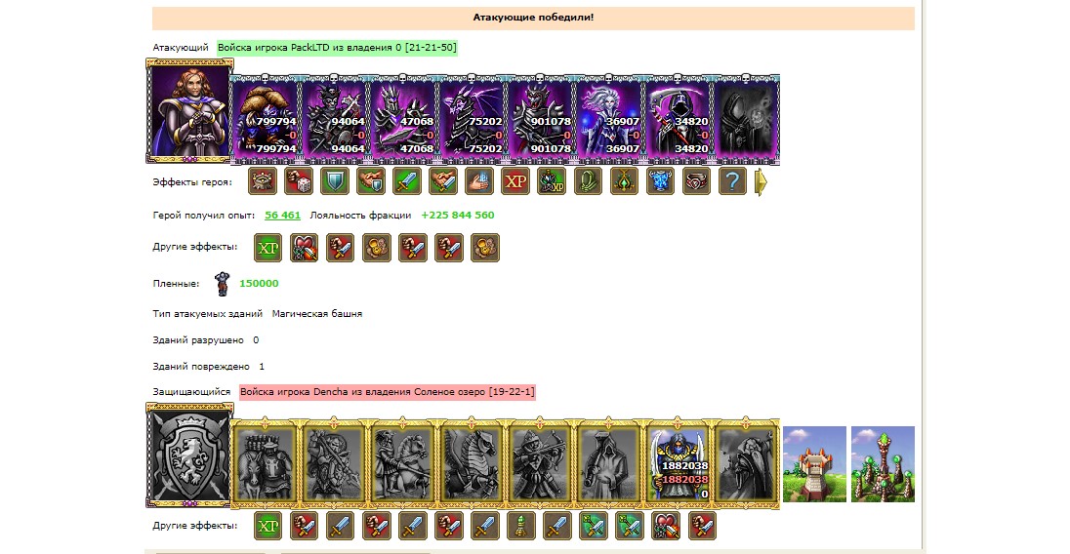Click the green amulet hero effect icon
Image resolution: width=1070 pixels, height=554 pixels.
click(625, 182)
